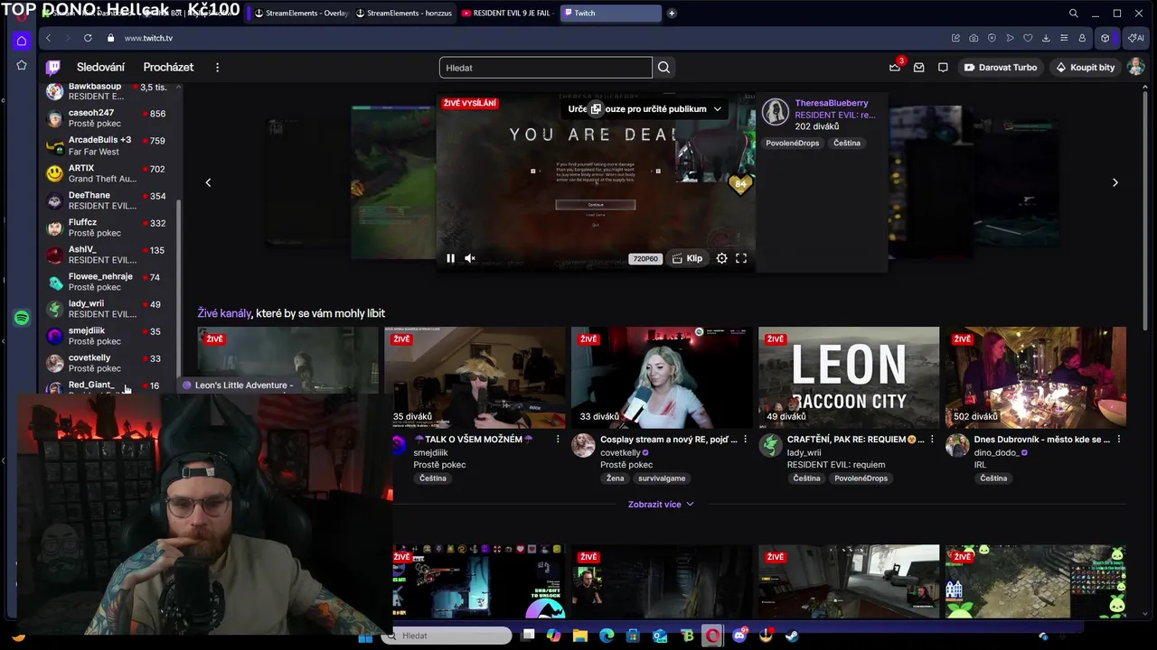Image resolution: width=1157 pixels, height=650 pixels.
Task: Open options menu on dino_dodo_ stream card
Action: pyautogui.click(x=1119, y=439)
